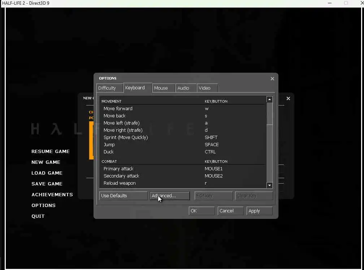Close the Options dialog with the X

(272, 79)
